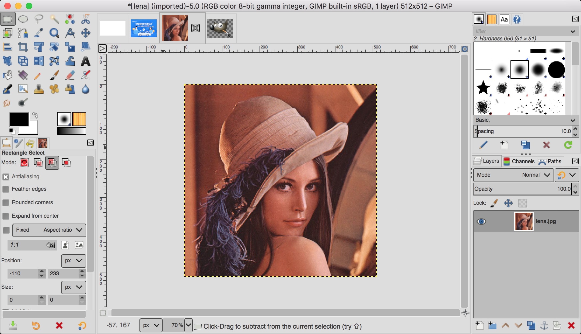Select the Scissors Select tool
Image resolution: width=581 pixels, height=334 pixels.
(86, 19)
